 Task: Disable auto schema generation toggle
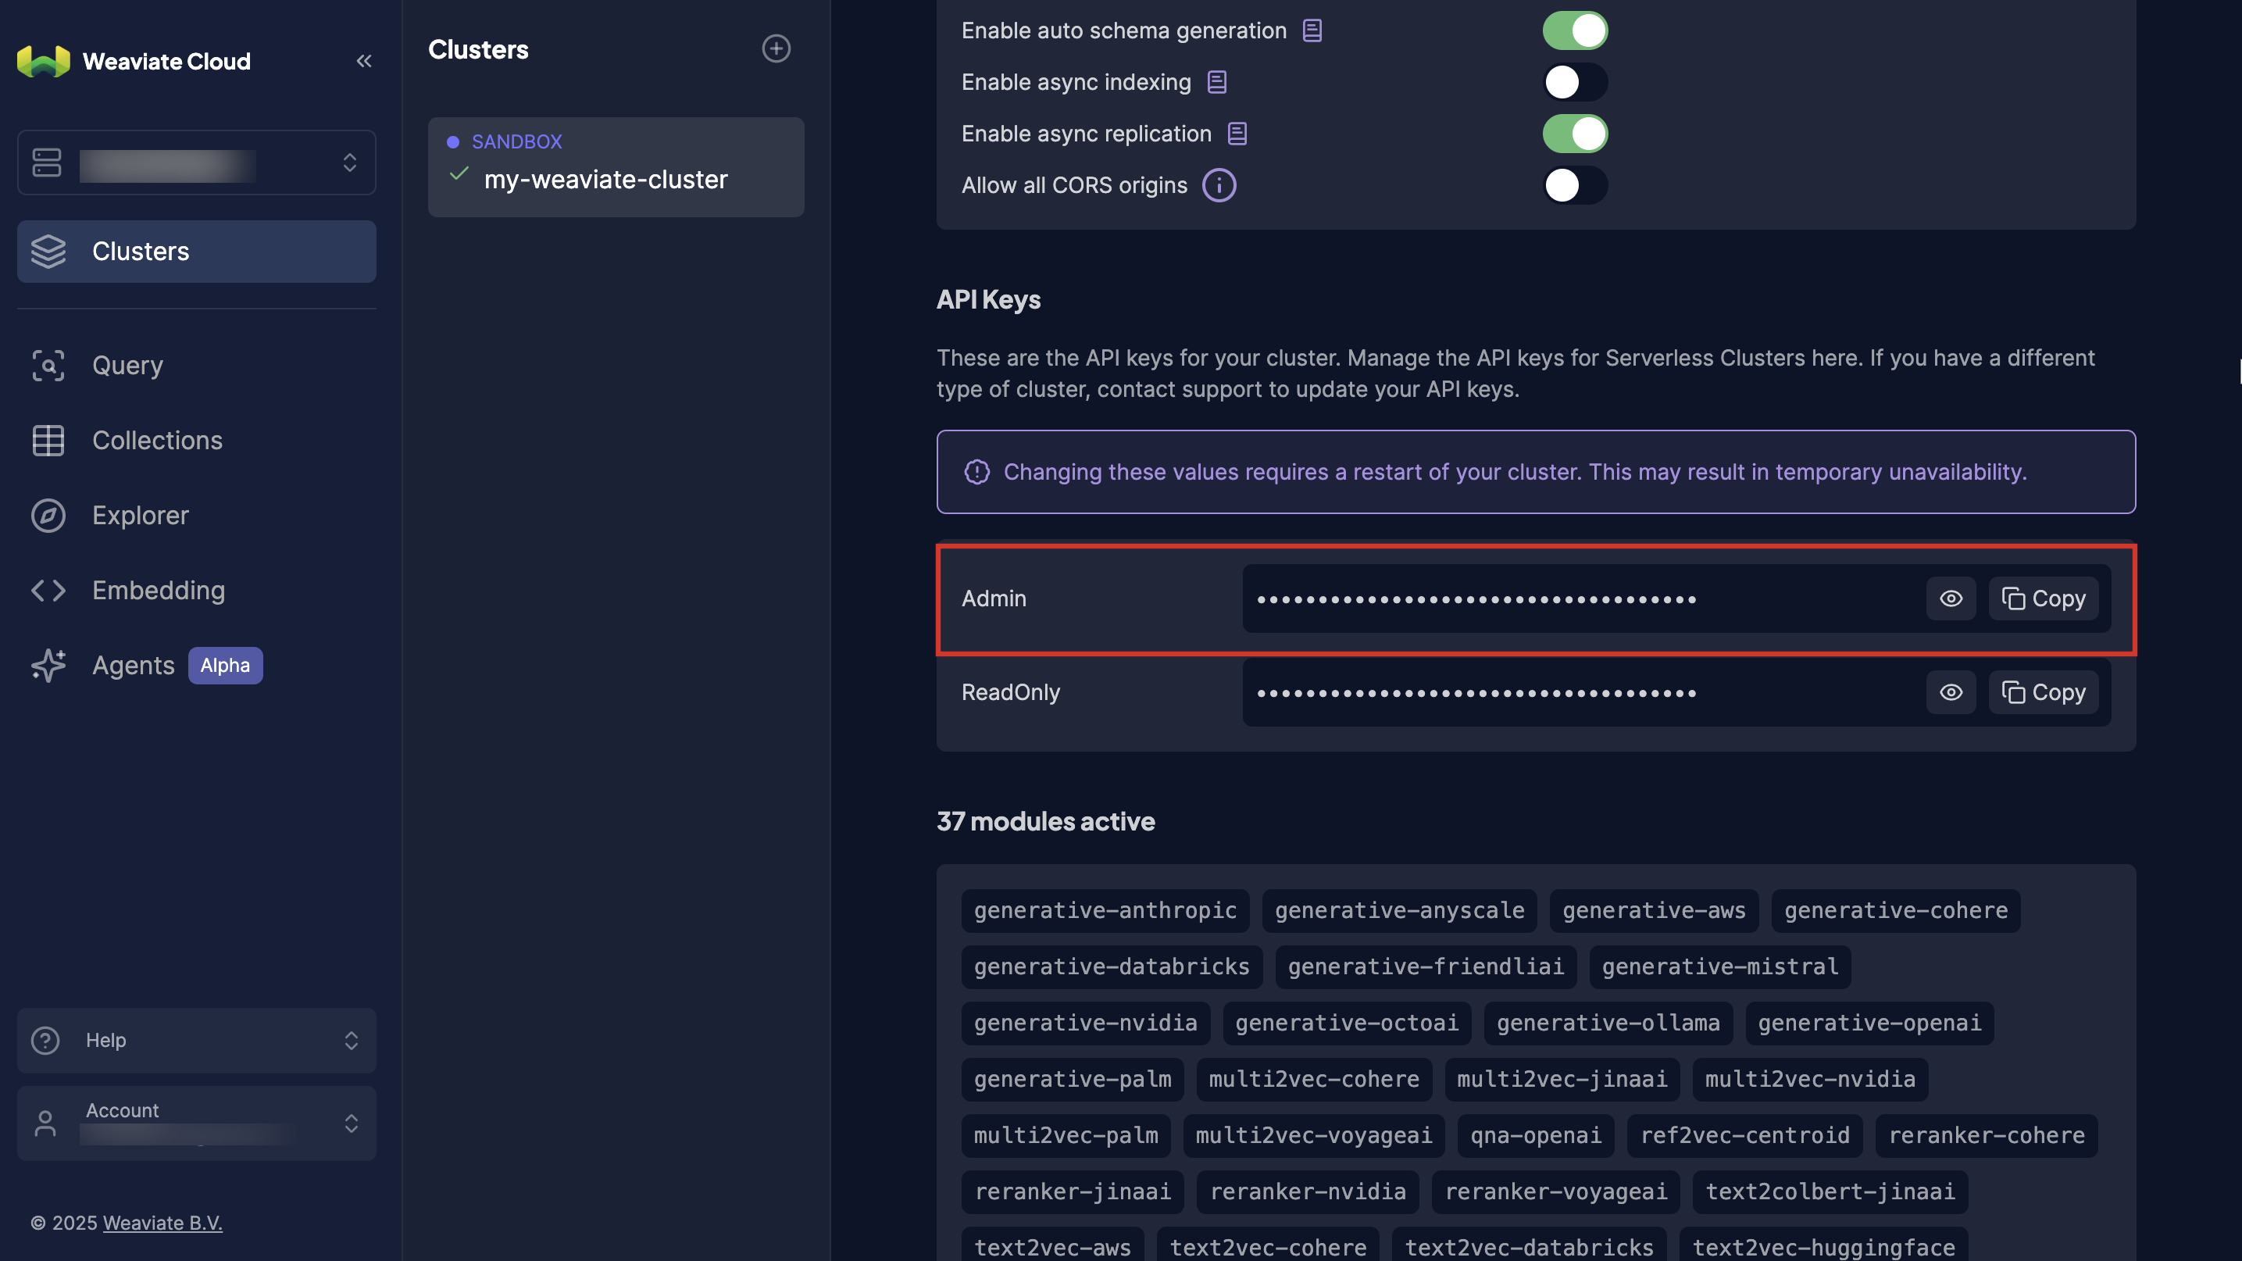(x=1576, y=30)
